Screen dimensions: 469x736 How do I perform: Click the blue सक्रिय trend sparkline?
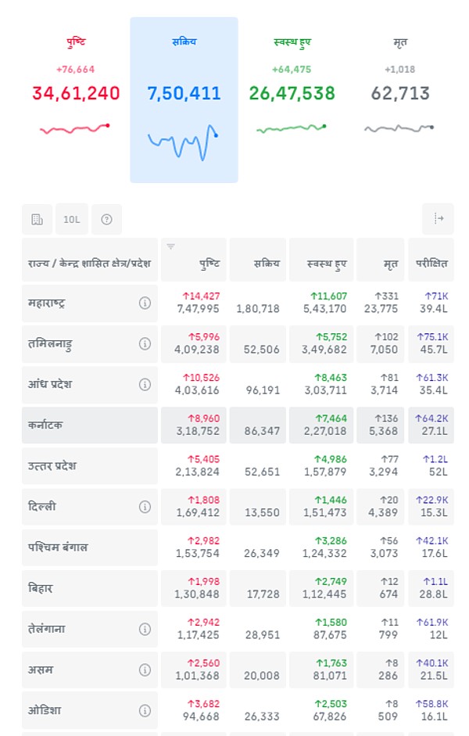183,142
